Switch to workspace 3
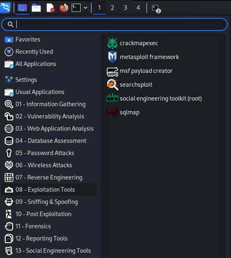Image resolution: width=231 pixels, height=258 pixels. click(125, 8)
